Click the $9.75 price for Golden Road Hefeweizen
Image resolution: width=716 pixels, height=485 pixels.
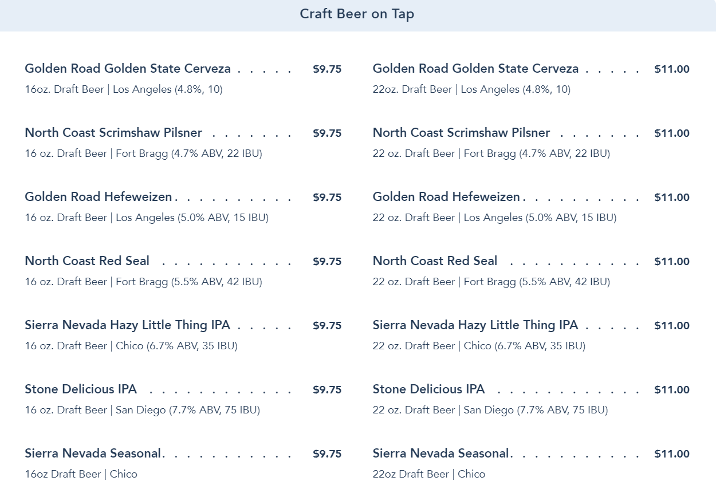tap(327, 198)
